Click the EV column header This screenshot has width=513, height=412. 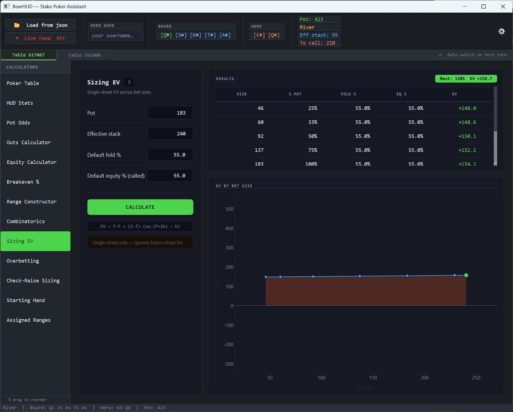(x=454, y=94)
